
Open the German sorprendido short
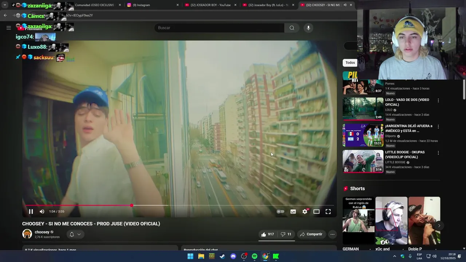(x=359, y=221)
